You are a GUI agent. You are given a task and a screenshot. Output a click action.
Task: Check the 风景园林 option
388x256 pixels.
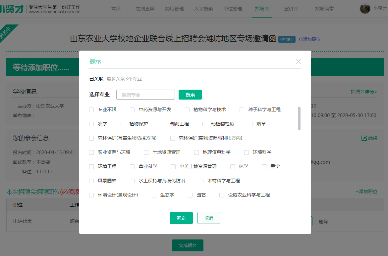pyautogui.click(x=91, y=181)
